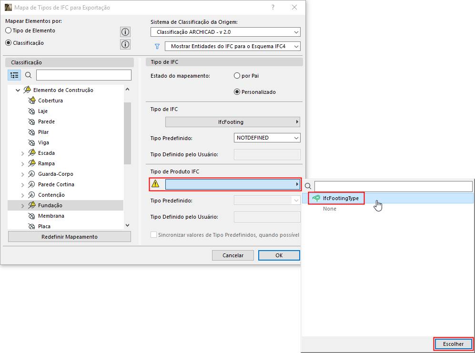Click Redefinir Mapeamento button
Image resolution: width=475 pixels, height=353 pixels.
tap(70, 237)
